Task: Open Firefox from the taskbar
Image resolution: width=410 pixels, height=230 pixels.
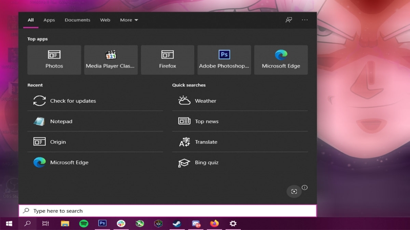Action: (214, 223)
